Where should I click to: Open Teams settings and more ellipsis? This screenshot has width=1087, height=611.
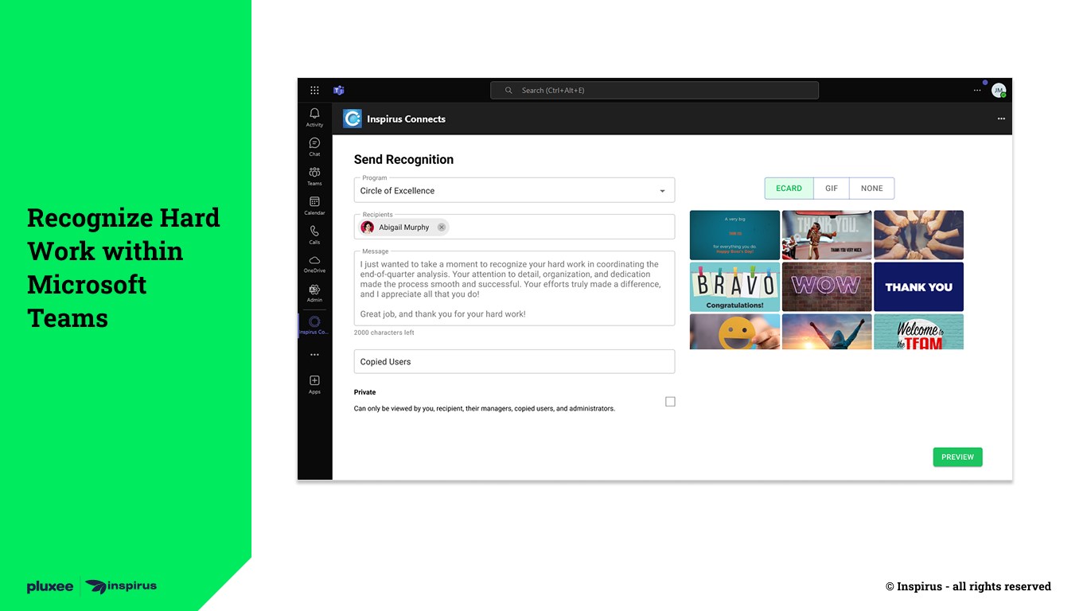tap(977, 91)
